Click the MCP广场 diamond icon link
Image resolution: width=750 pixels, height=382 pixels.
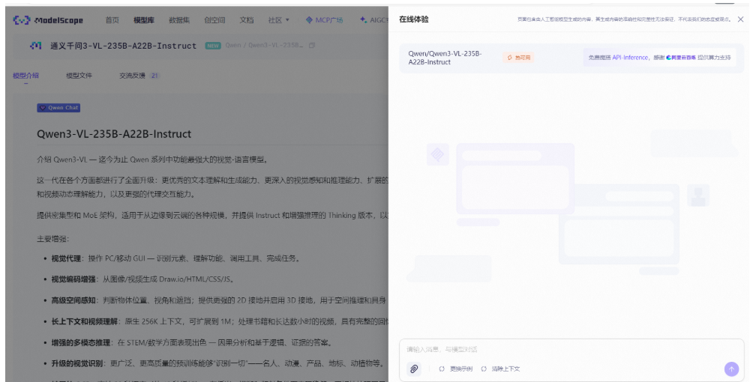point(324,20)
